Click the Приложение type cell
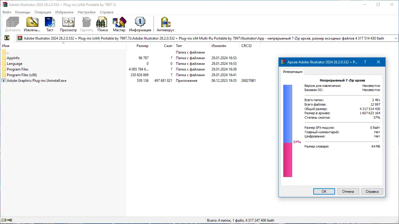 tap(187, 81)
